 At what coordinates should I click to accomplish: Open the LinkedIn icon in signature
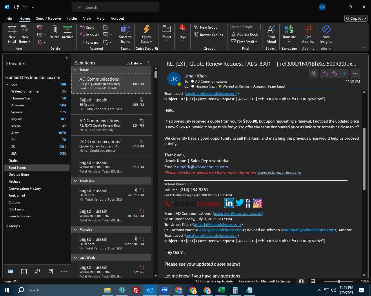pyautogui.click(x=229, y=203)
